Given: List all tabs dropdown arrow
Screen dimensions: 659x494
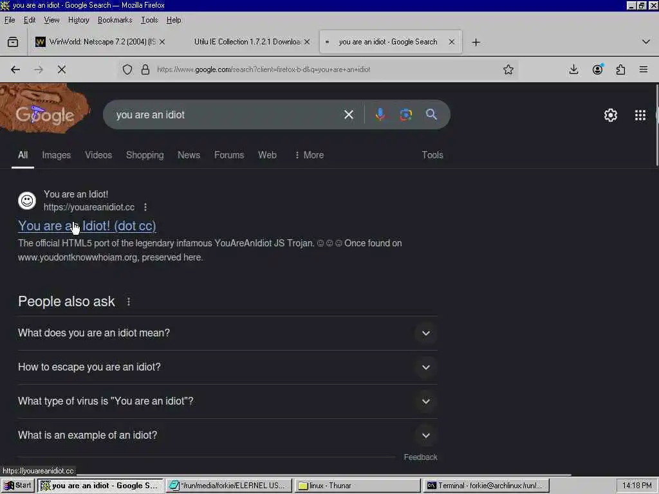Looking at the screenshot, I should point(646,42).
